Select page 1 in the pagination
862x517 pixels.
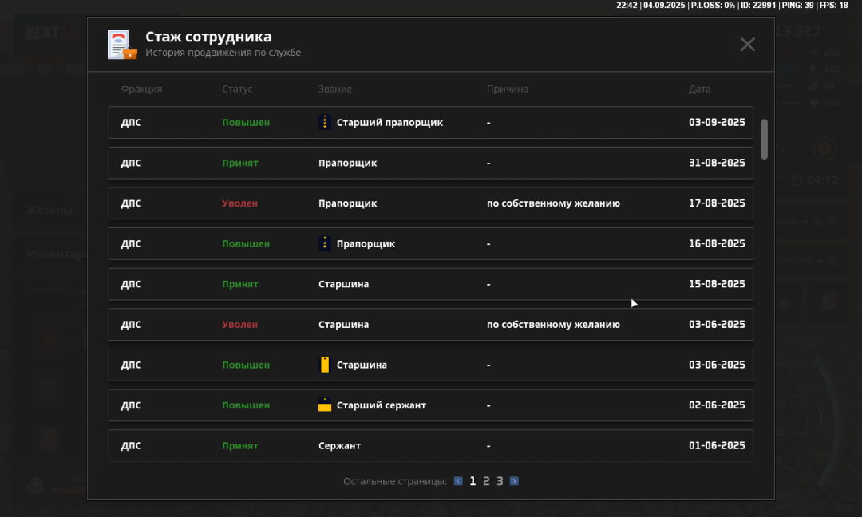coord(473,481)
